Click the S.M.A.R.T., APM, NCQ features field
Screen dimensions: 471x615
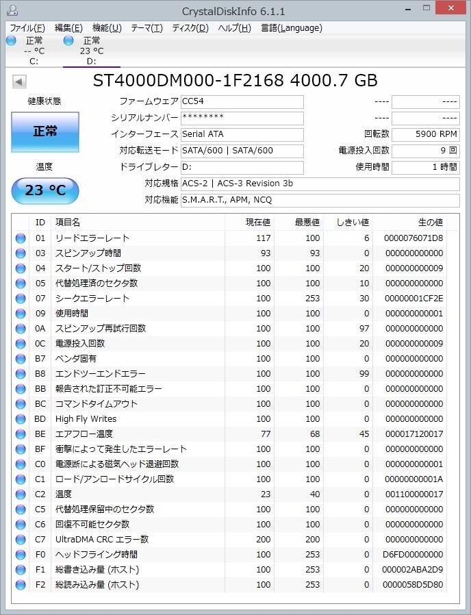point(320,201)
